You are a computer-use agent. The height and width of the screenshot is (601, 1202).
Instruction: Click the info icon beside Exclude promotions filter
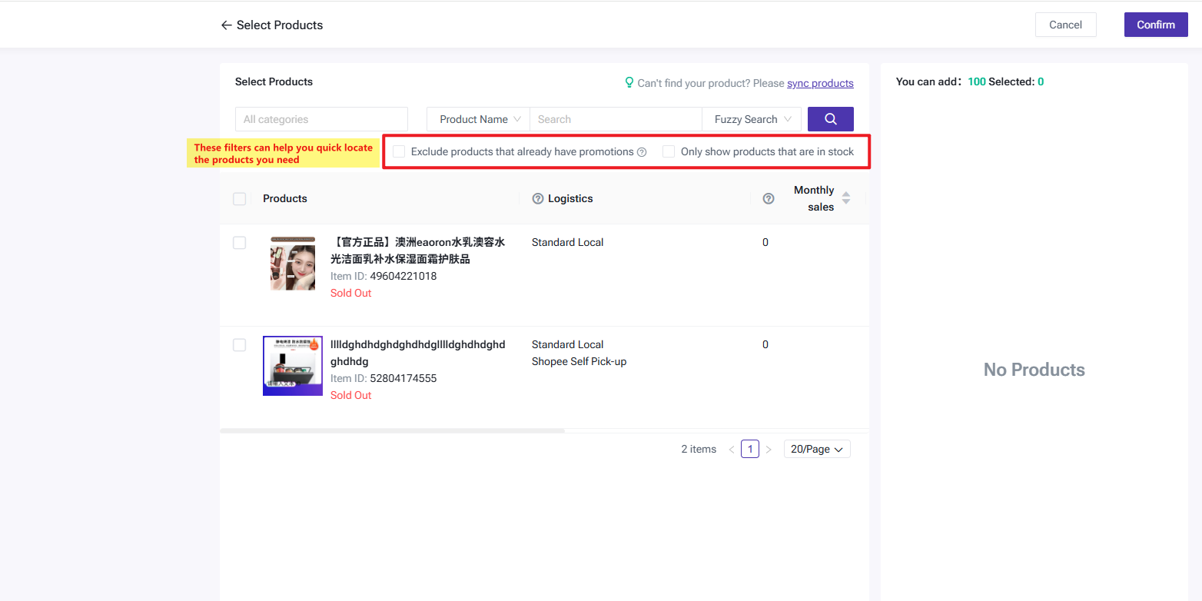(642, 152)
